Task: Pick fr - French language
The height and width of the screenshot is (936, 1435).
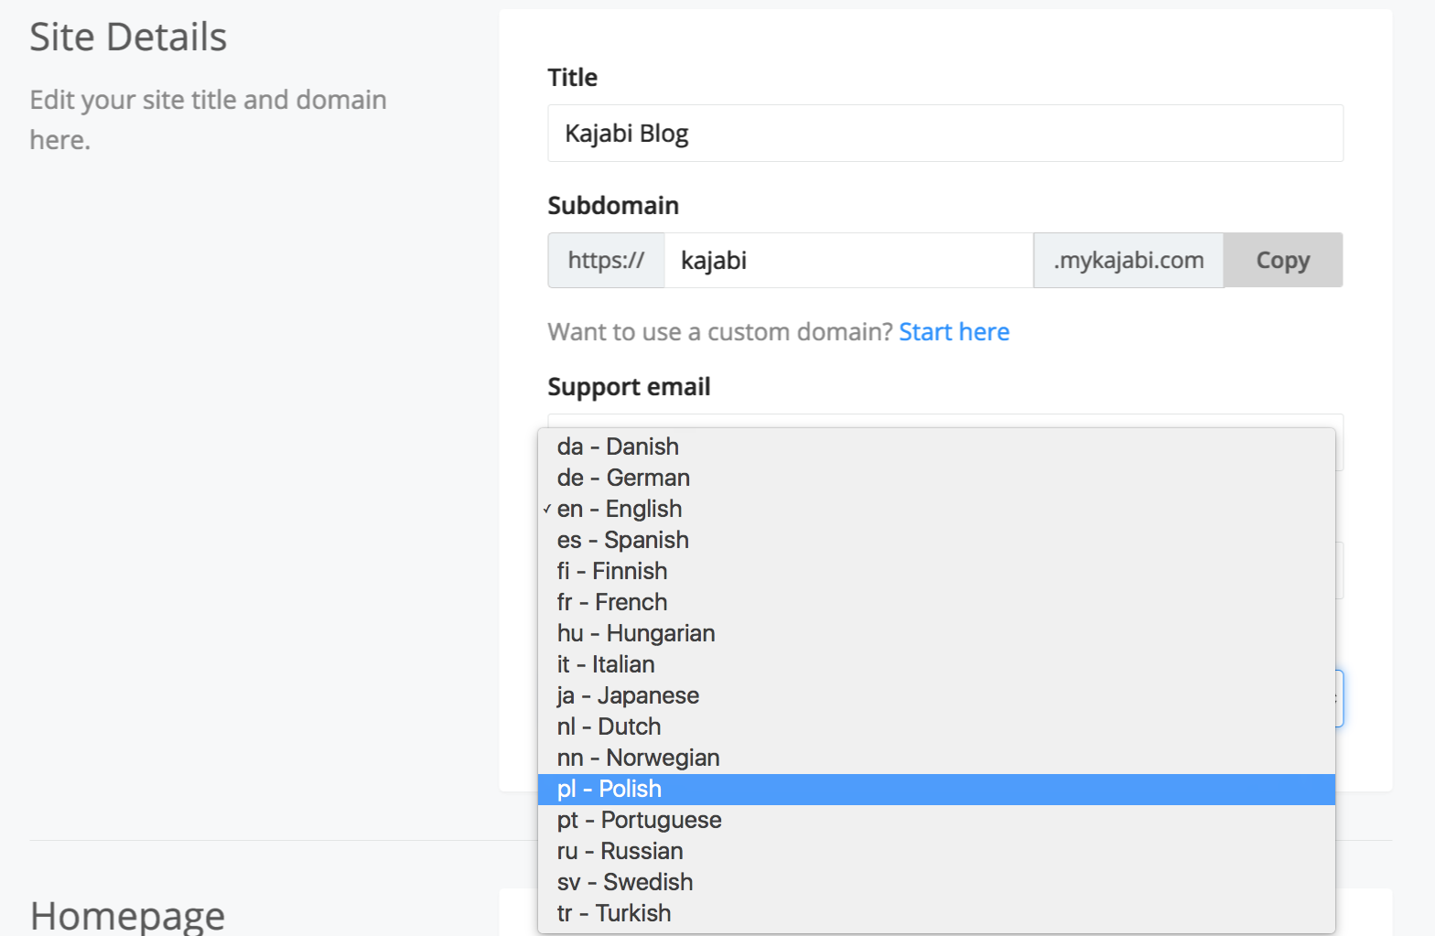Action: [x=936, y=602]
